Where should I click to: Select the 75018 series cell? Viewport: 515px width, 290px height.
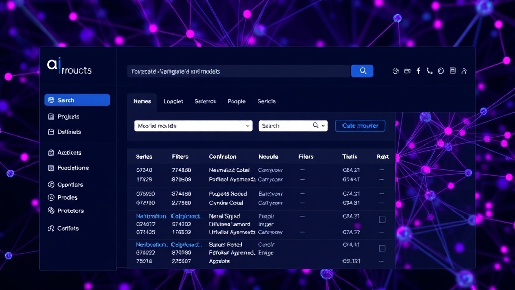tap(144, 261)
